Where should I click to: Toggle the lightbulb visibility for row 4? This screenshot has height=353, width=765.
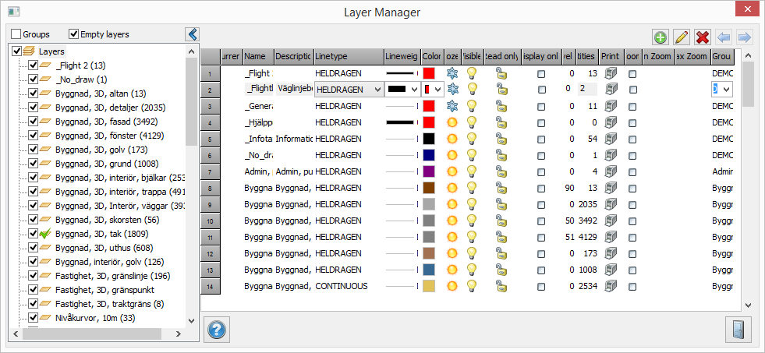[472, 122]
